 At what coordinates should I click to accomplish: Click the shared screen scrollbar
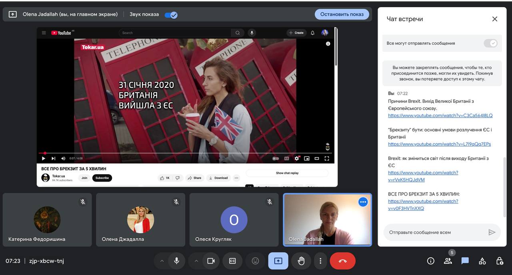coord(336,47)
